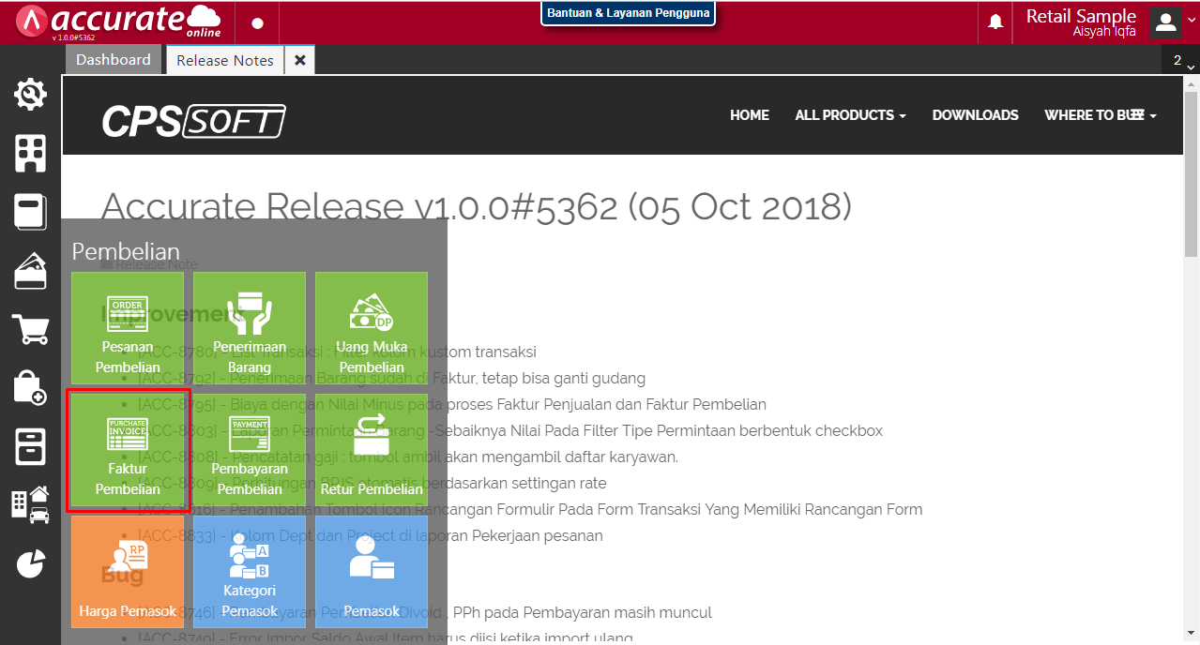Image resolution: width=1200 pixels, height=645 pixels.
Task: Open Faktur Pembelian tile
Action: [x=128, y=451]
